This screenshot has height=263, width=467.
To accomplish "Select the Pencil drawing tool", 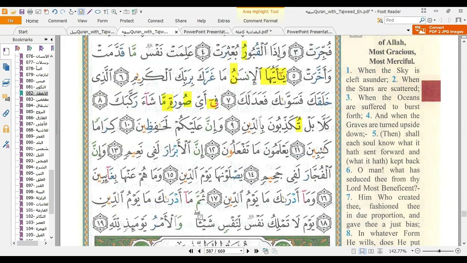I will (x=90, y=12).
